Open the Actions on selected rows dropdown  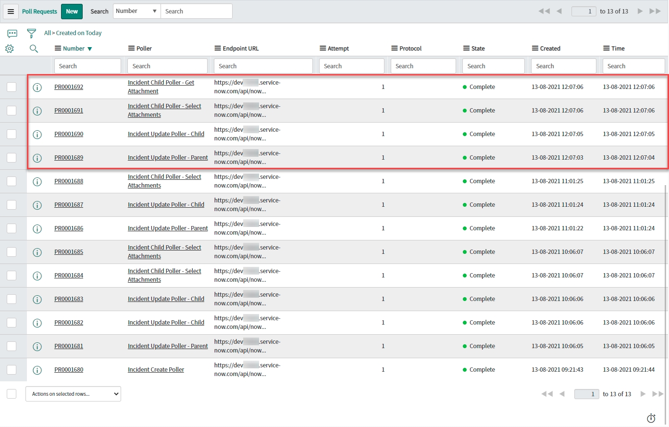73,394
